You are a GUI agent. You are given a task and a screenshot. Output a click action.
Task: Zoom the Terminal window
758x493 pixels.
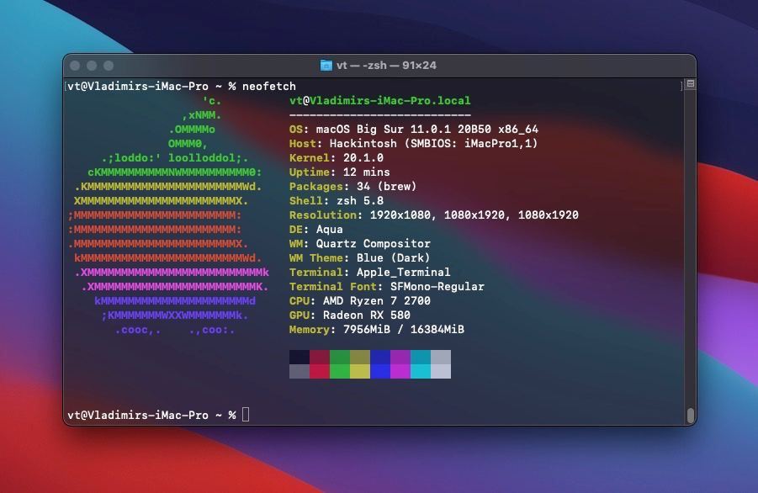tap(109, 66)
